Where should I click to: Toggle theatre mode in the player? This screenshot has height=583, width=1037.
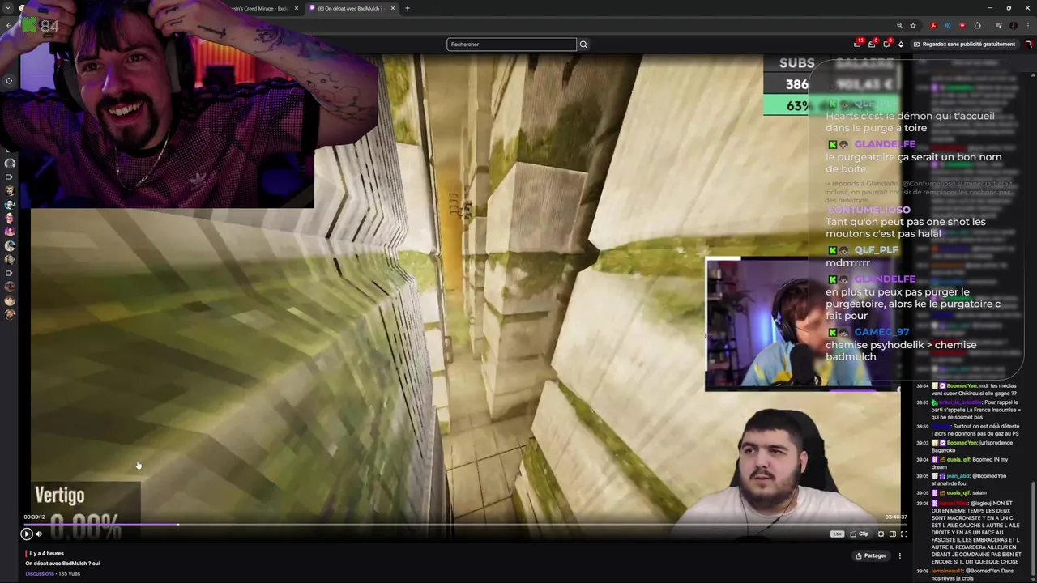(892, 534)
